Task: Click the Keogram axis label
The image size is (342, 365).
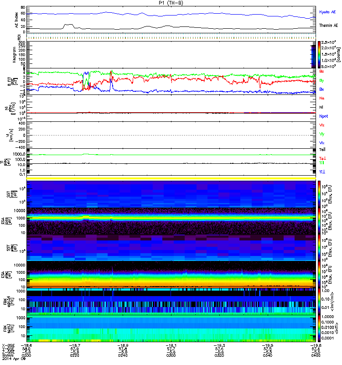Action: (14, 54)
